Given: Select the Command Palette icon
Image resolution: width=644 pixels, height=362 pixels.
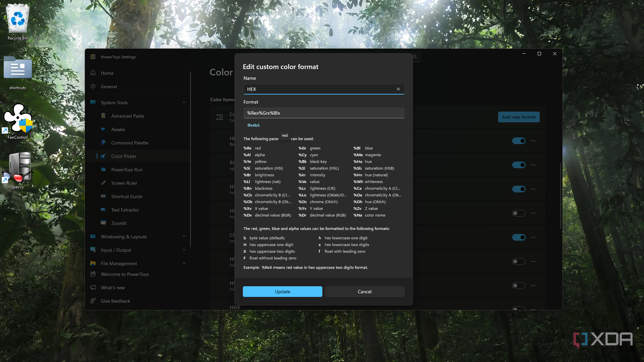Looking at the screenshot, I should point(103,142).
